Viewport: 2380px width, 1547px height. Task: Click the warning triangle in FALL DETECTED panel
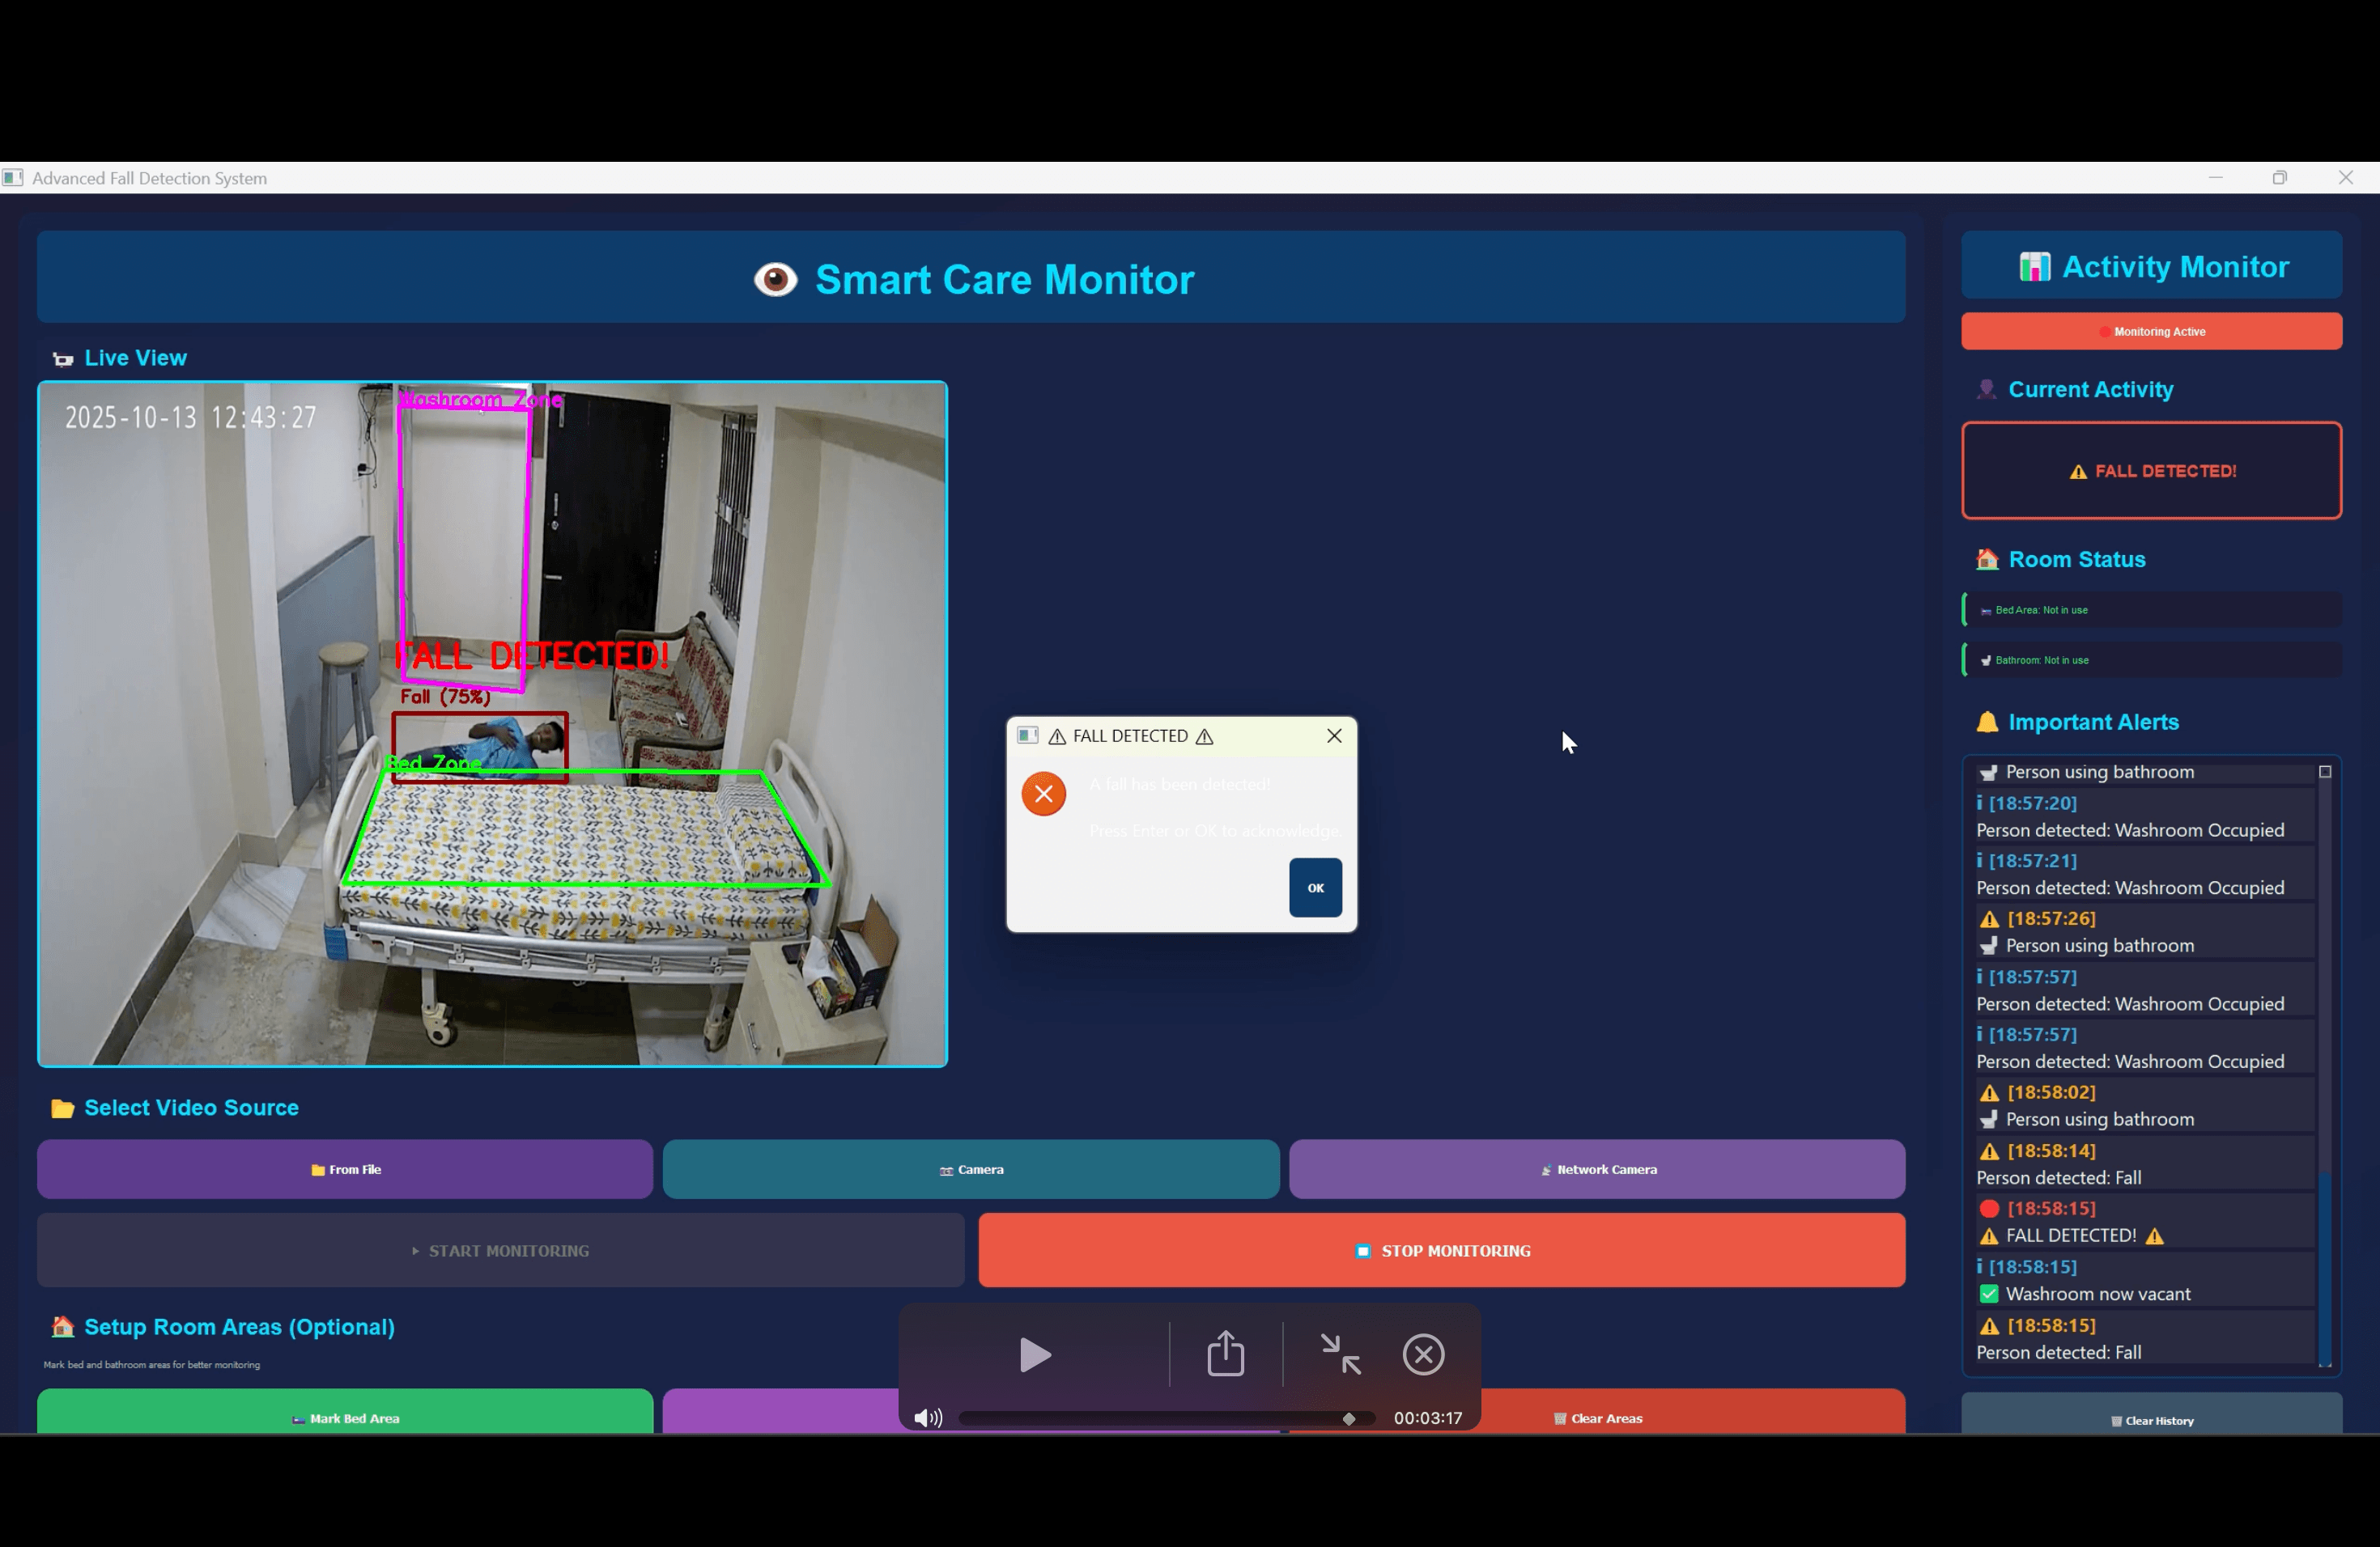(x=2079, y=471)
